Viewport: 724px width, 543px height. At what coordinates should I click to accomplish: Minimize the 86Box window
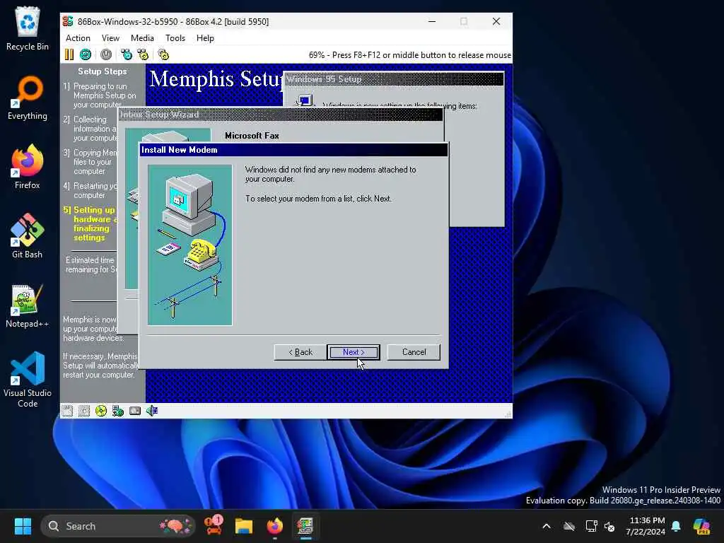(432, 21)
